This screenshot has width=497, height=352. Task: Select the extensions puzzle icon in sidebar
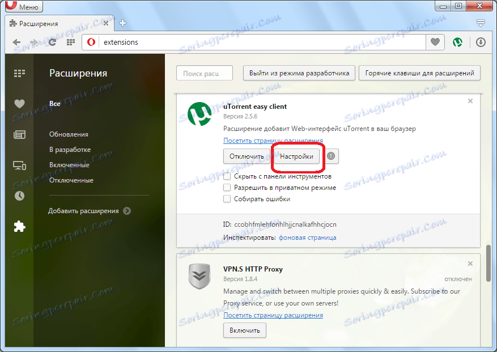click(19, 226)
